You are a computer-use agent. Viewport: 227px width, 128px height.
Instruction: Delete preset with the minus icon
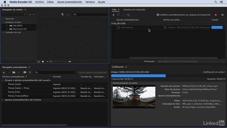click(9, 73)
